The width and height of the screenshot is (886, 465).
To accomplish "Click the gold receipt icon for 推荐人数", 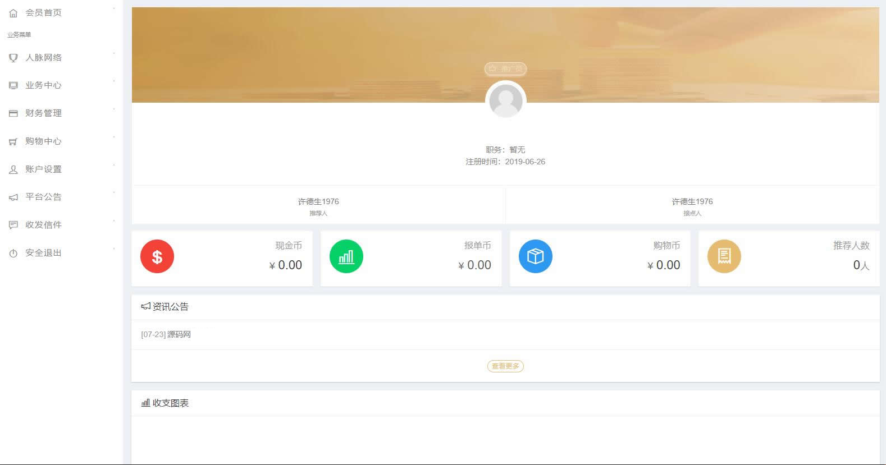I will click(x=724, y=256).
